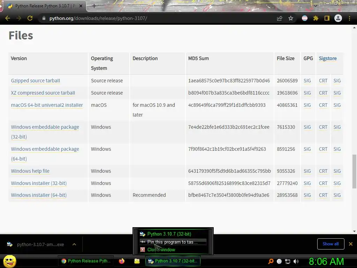Open GPG SIG for Windows installer (64-bit)

[x=307, y=195]
